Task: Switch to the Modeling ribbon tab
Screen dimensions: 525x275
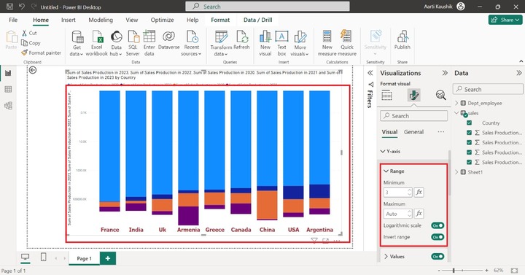Action: pos(101,20)
